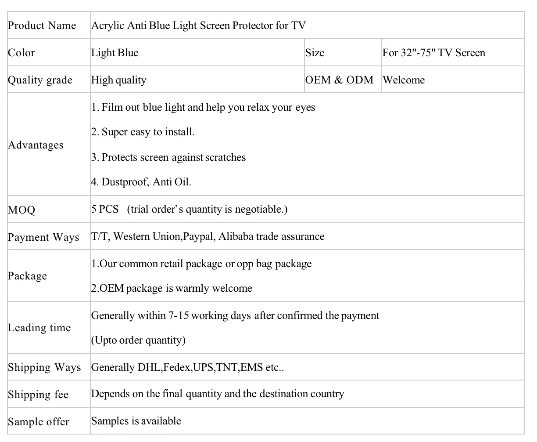Click the Light Blue color value

(x=115, y=53)
